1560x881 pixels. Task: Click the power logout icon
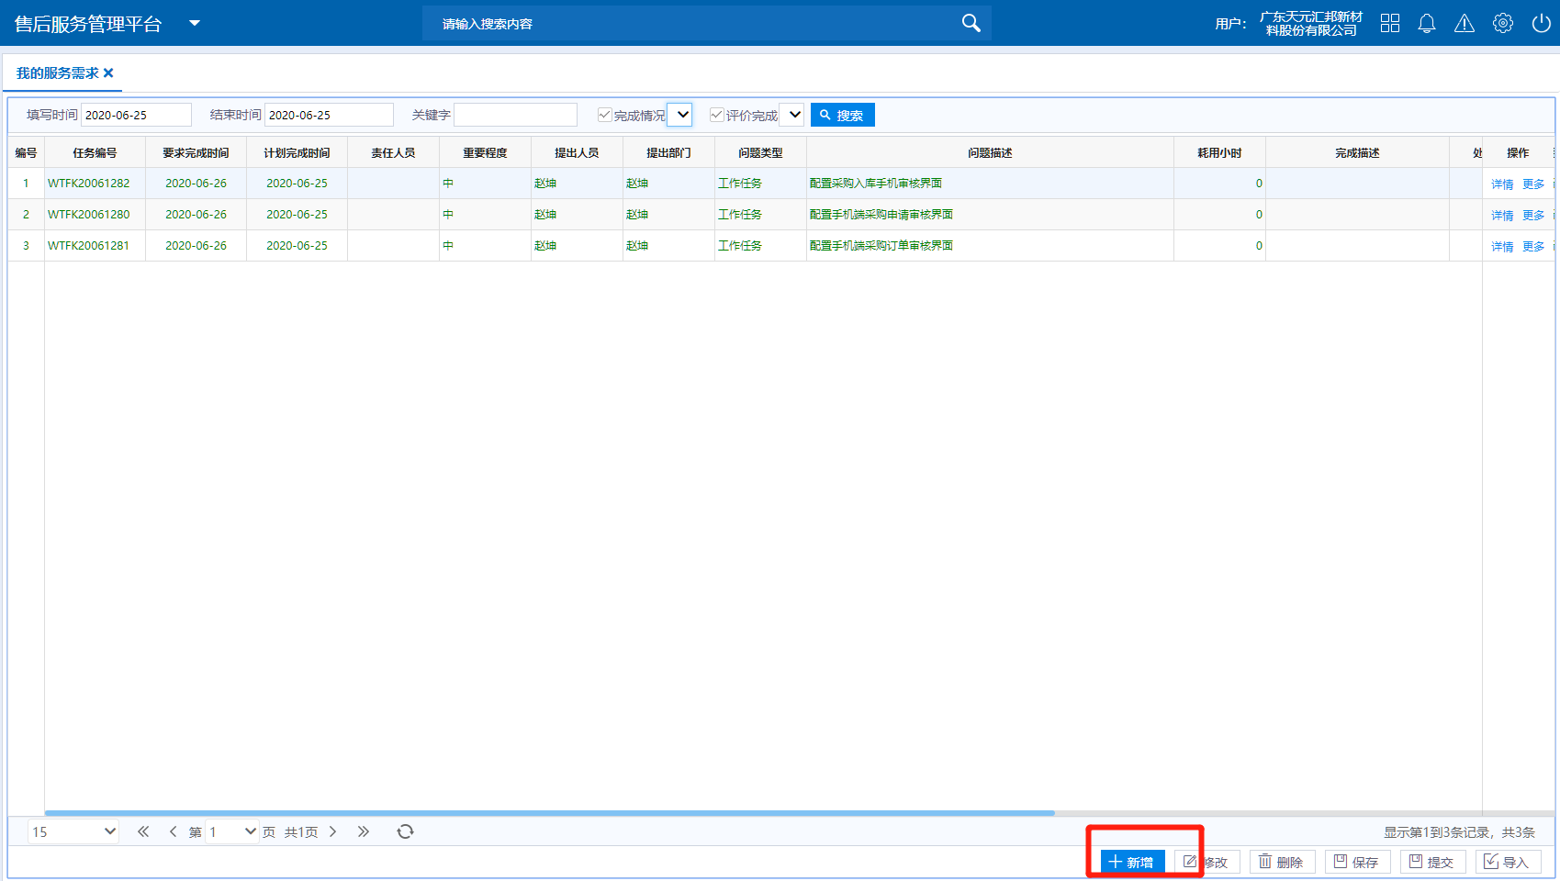click(x=1541, y=23)
